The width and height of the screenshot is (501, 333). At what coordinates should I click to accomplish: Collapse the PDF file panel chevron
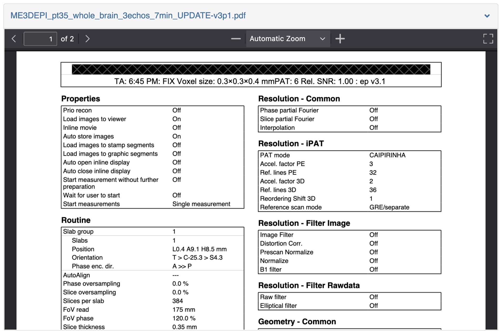click(x=487, y=16)
